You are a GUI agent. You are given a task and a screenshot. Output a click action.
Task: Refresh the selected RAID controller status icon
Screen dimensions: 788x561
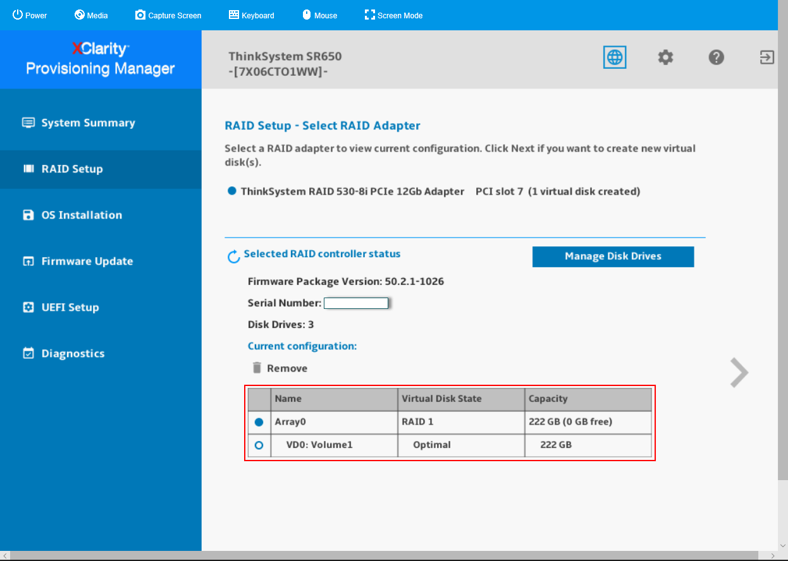pos(233,257)
